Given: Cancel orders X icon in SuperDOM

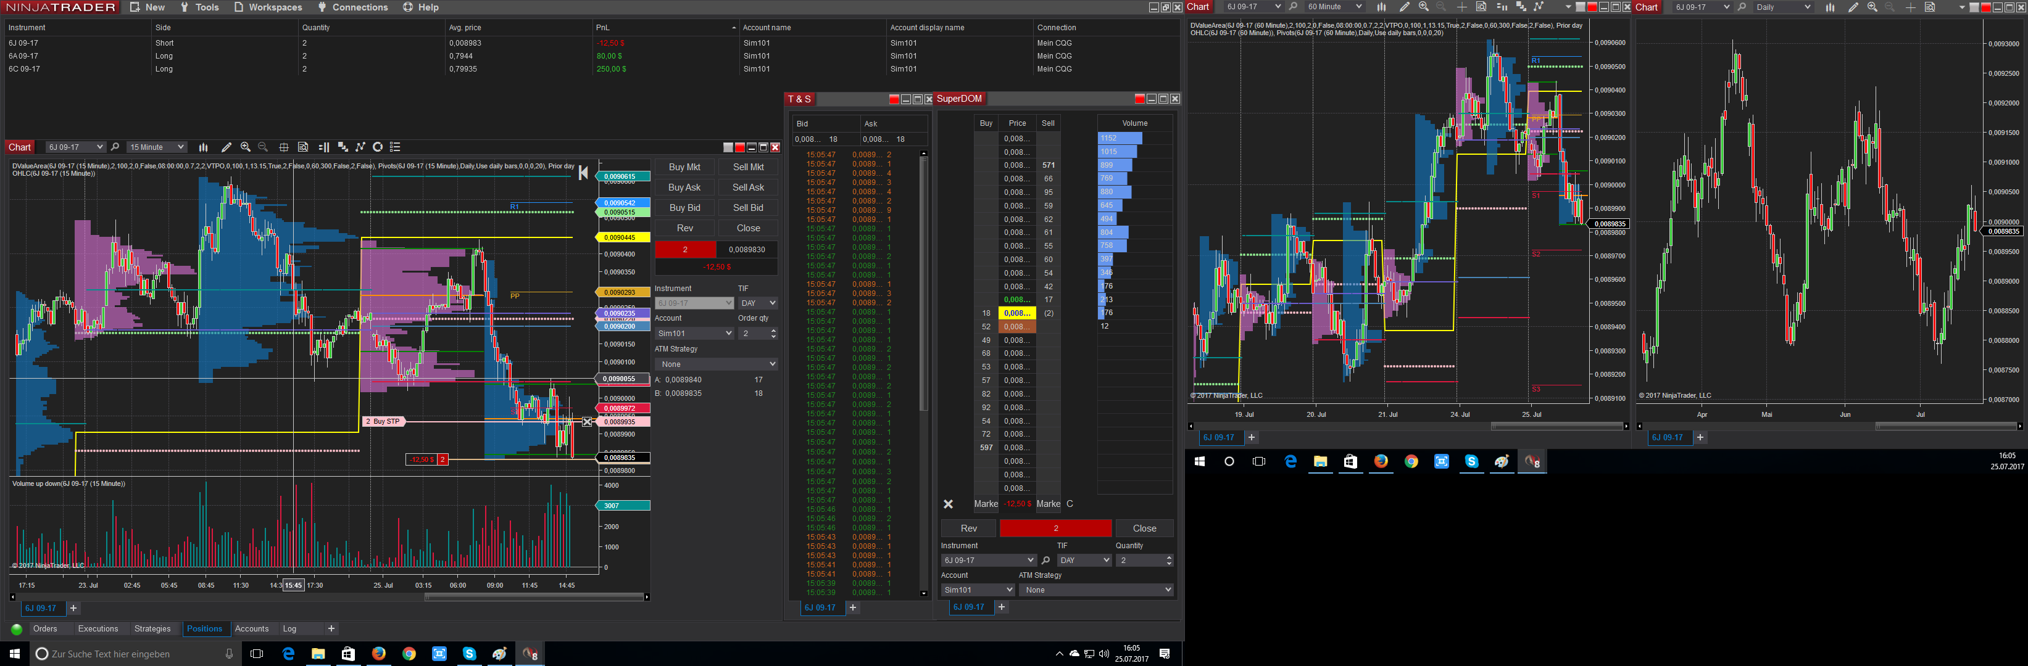Looking at the screenshot, I should point(949,504).
